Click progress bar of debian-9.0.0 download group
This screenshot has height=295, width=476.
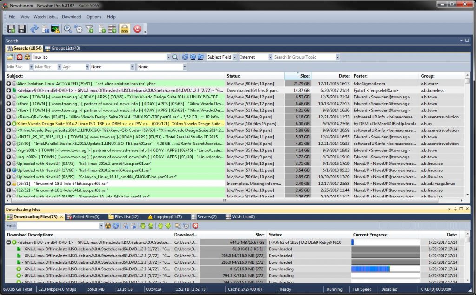pos(385,242)
